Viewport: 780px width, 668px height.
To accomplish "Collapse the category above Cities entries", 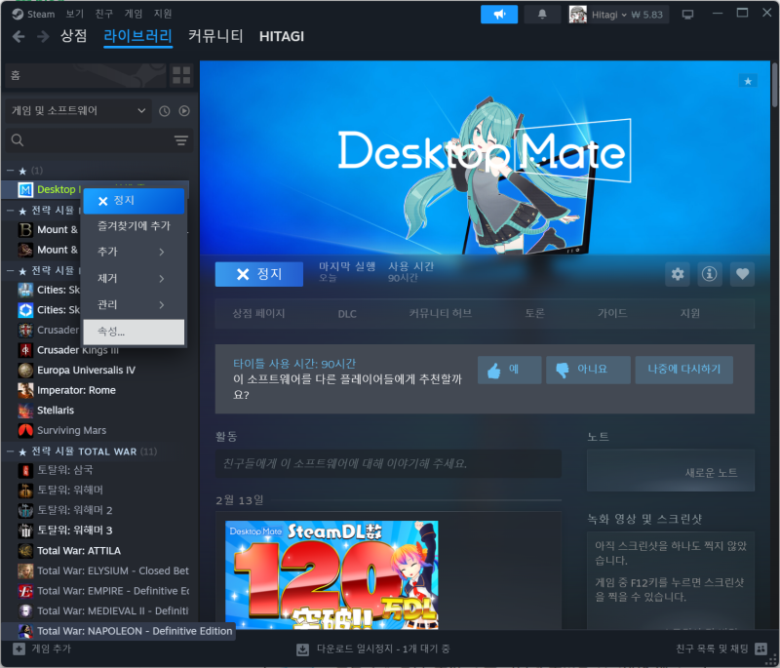I will click(10, 271).
